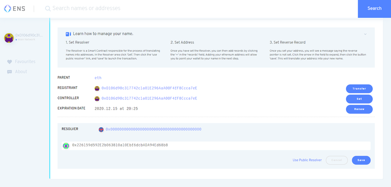Viewport: 391px width, 187px height.
Task: Click the Resolver address identicon
Action: (x=101, y=130)
